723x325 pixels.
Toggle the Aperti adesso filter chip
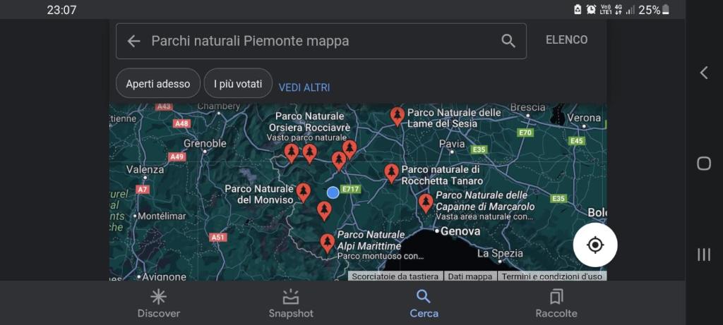click(x=158, y=84)
